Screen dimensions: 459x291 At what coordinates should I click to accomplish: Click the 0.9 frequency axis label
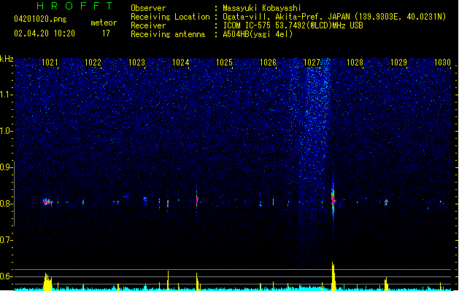pos(6,167)
